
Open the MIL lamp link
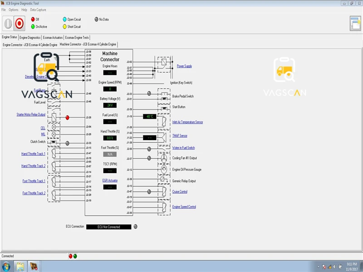[43, 134]
